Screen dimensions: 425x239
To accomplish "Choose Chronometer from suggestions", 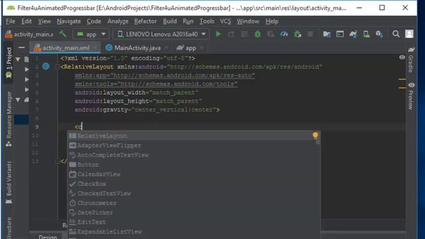I will (x=194, y=203).
